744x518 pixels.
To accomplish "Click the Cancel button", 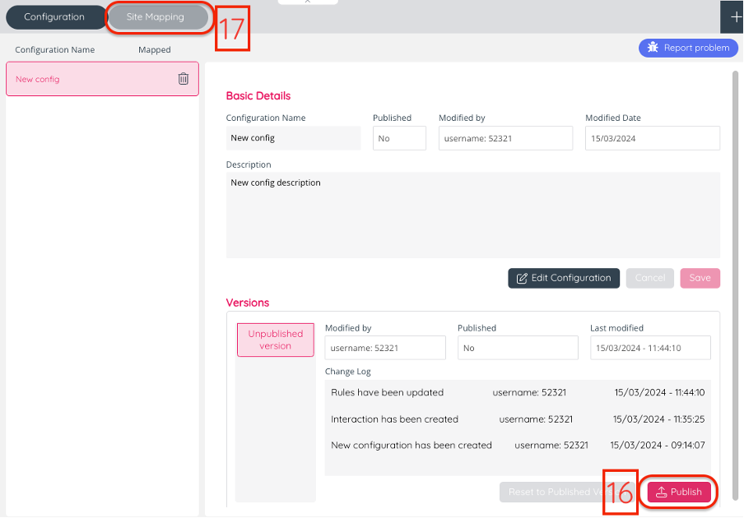I will point(649,278).
